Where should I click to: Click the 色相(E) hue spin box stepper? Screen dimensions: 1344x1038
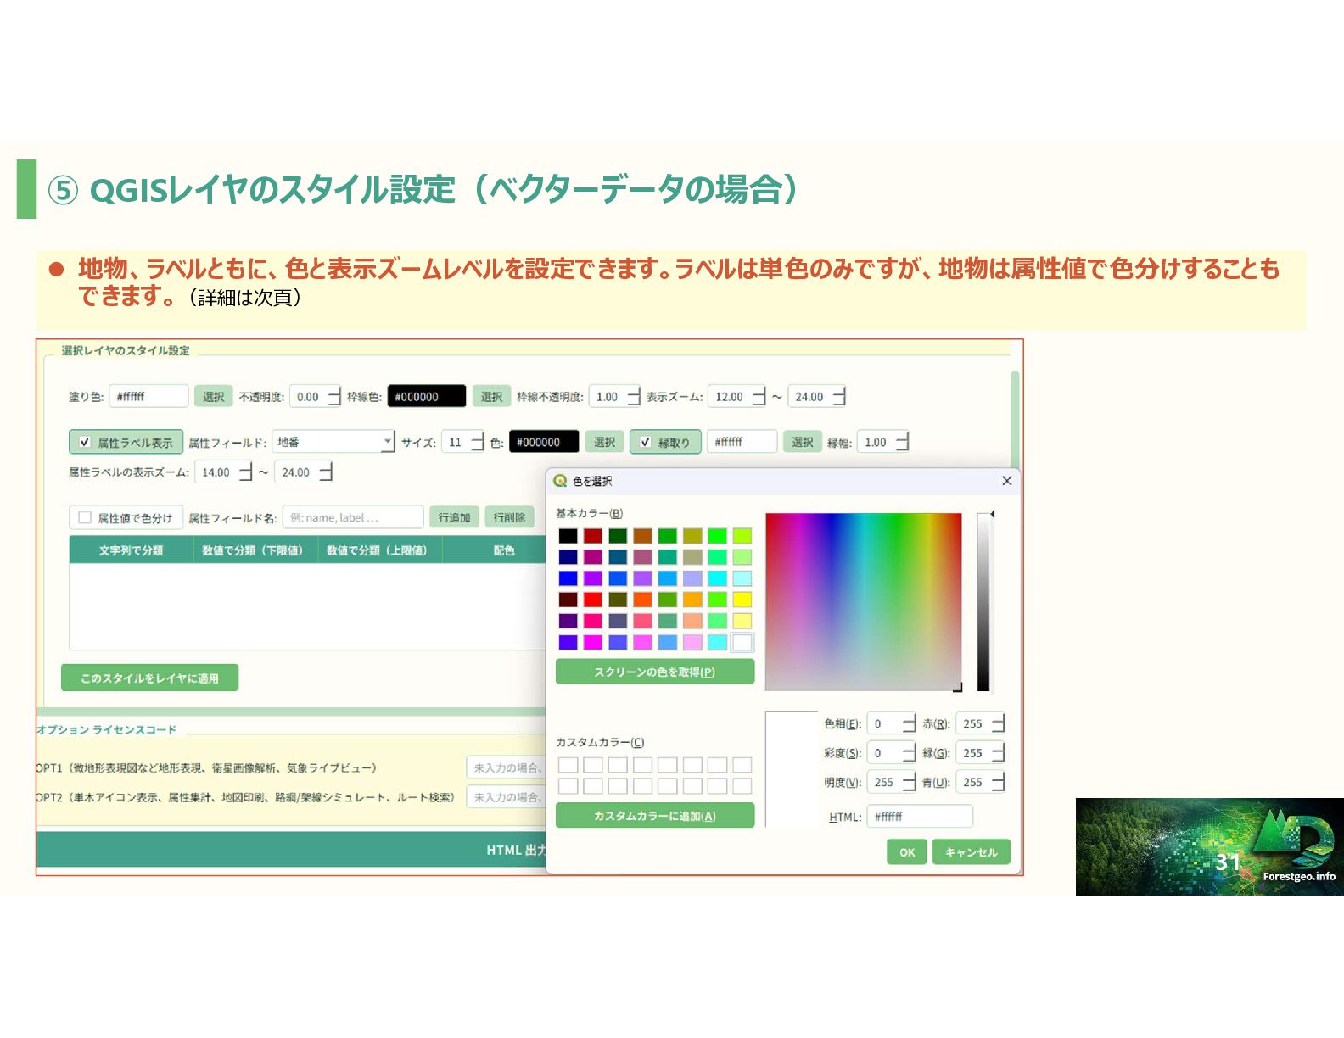[909, 723]
